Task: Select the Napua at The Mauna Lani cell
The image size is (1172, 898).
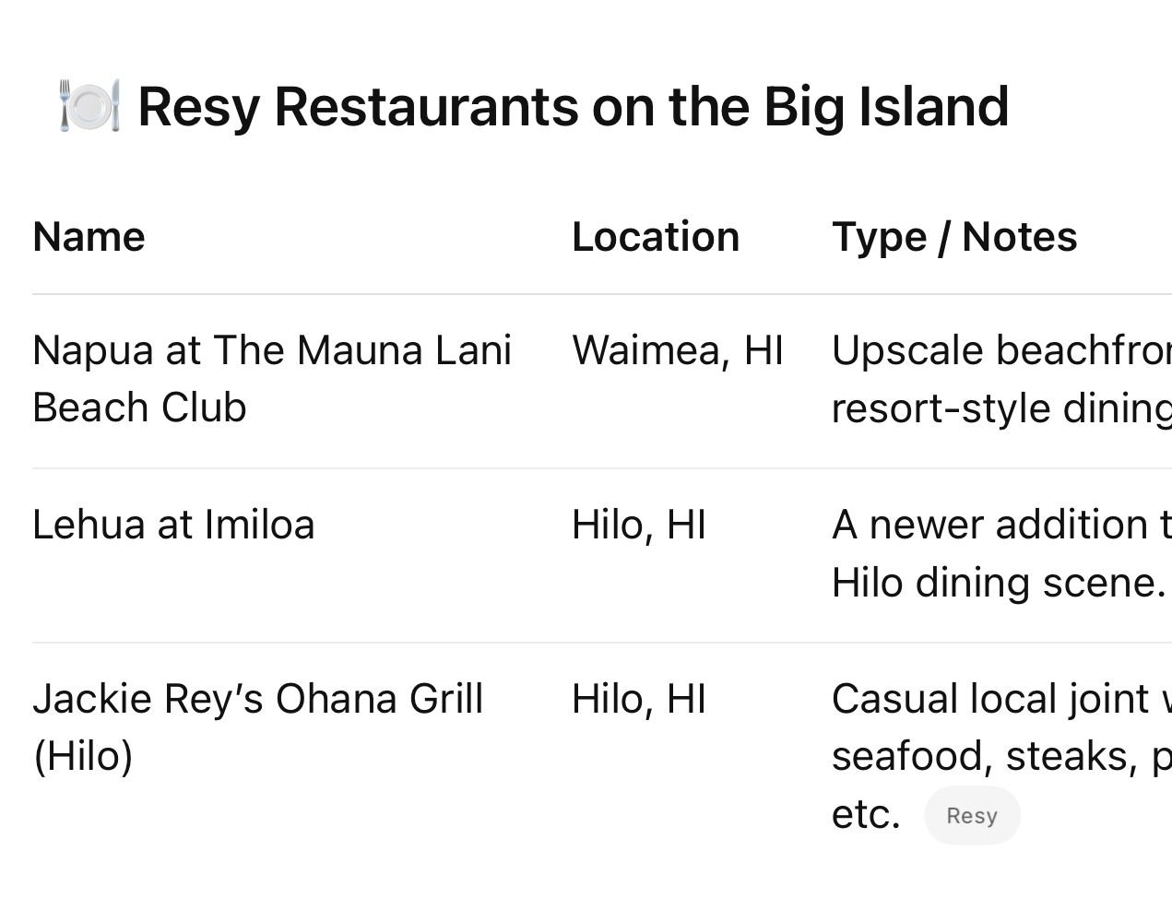Action: pyautogui.click(x=271, y=351)
